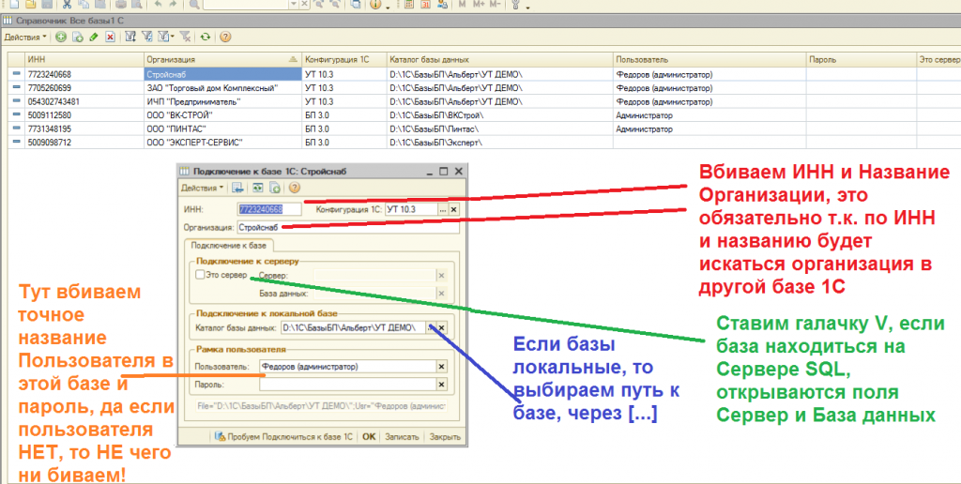Filter by current cell value icon

tap(147, 38)
